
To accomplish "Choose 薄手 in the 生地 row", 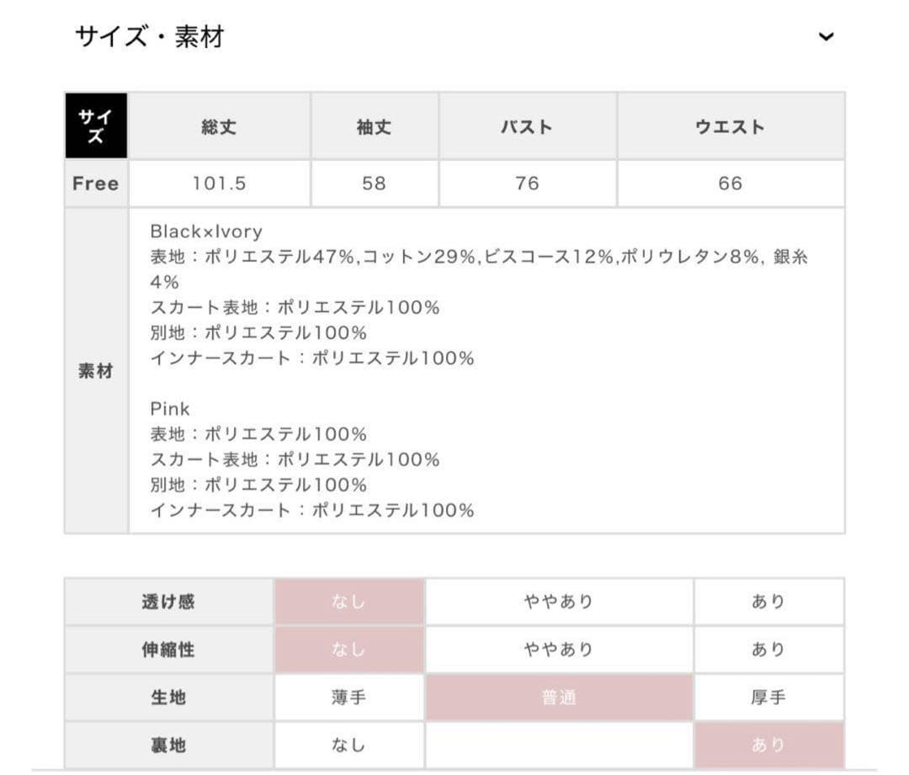I will [x=348, y=698].
